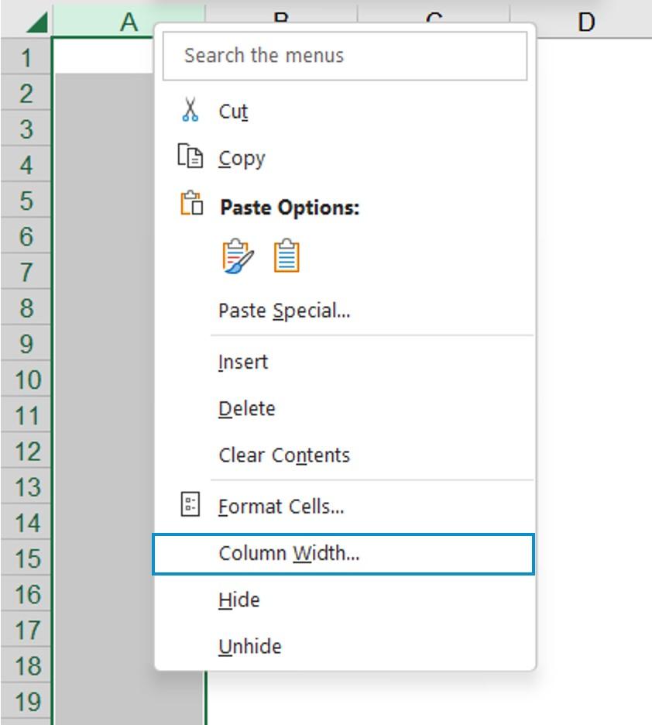Select row 11 header
The width and height of the screenshot is (652, 725).
pos(26,414)
